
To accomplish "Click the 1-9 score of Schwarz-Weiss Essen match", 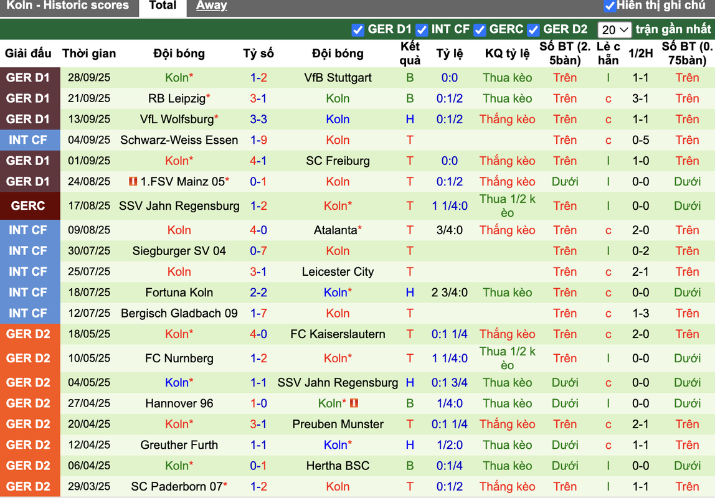I will coord(258,140).
